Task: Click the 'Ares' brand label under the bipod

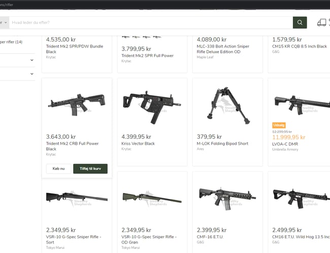Action: coord(200,149)
